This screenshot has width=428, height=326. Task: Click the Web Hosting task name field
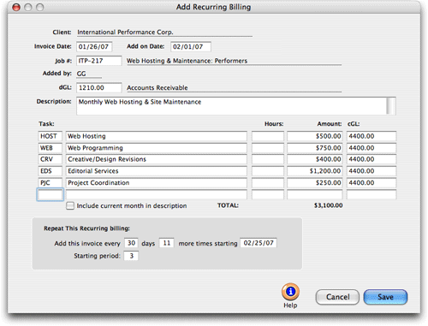click(x=157, y=136)
